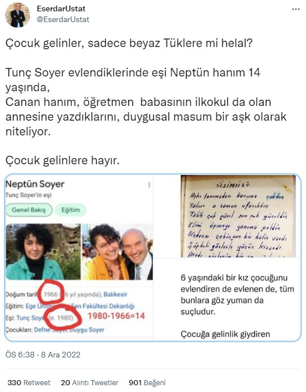View the 901 Beğeni list
The height and width of the screenshot is (392, 306).
click(147, 382)
